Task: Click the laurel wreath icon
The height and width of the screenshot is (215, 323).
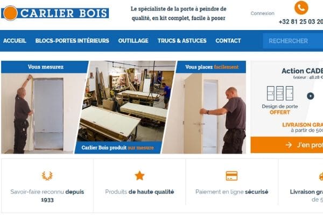Action: (x=47, y=176)
